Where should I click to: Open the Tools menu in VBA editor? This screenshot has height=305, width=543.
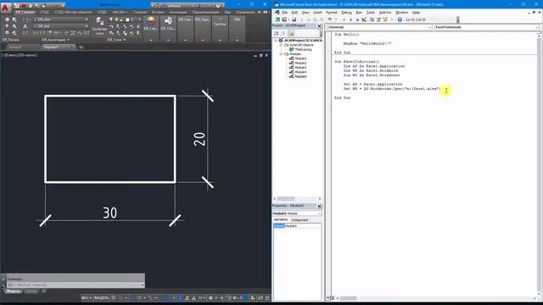pos(371,13)
